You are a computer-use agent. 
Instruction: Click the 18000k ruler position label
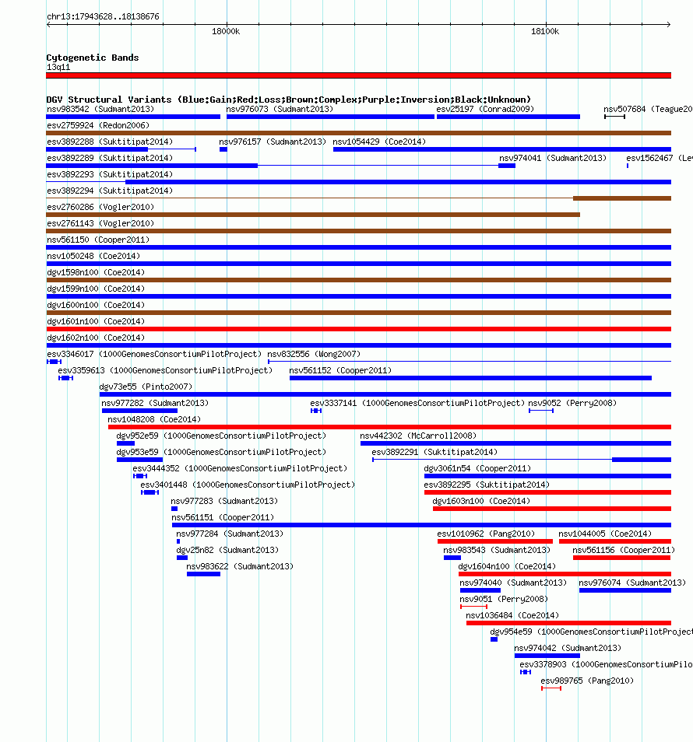tap(226, 32)
